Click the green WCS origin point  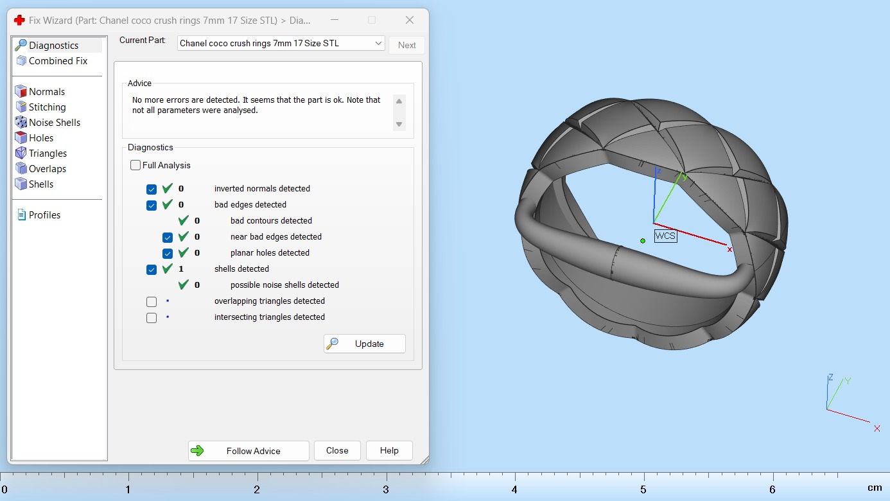[x=643, y=241]
